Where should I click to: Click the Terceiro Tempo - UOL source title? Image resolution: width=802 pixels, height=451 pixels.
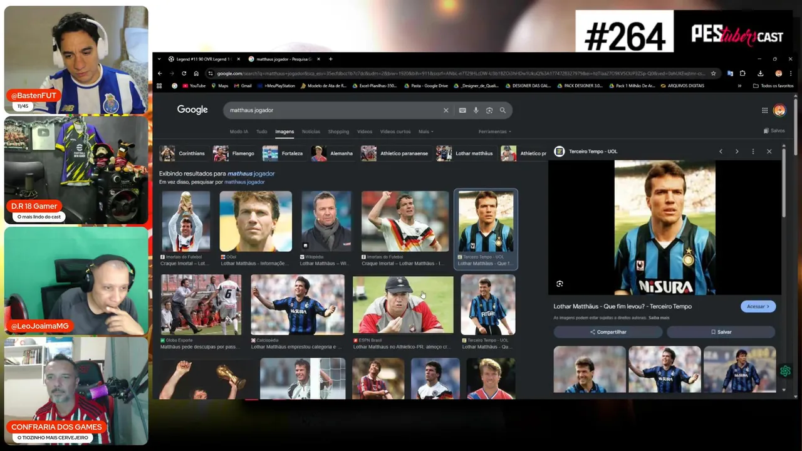593,152
